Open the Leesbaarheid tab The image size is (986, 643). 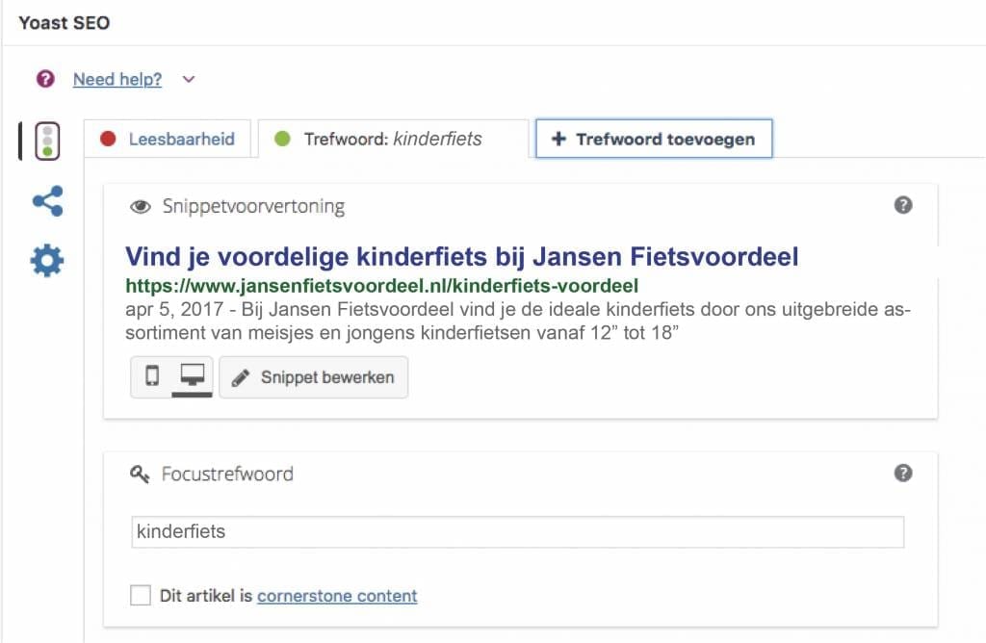(169, 139)
